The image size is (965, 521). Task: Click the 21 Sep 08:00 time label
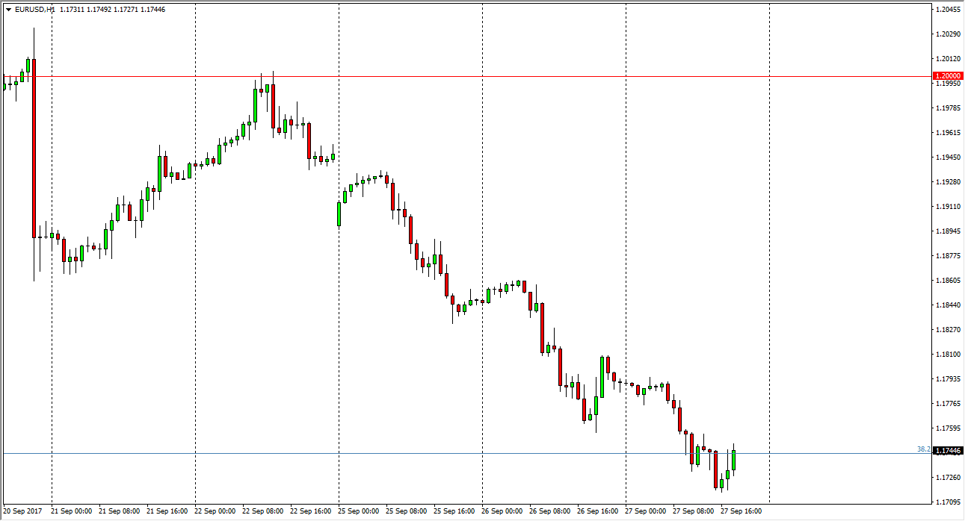click(x=119, y=512)
